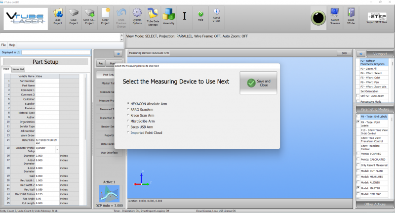Image resolution: width=395 pixels, height=213 pixels.
Task: Click the Clear Project icon
Action: pos(105,13)
